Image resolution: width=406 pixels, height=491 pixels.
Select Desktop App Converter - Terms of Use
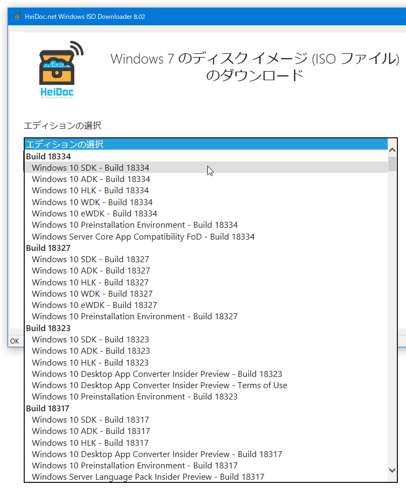(x=206, y=385)
